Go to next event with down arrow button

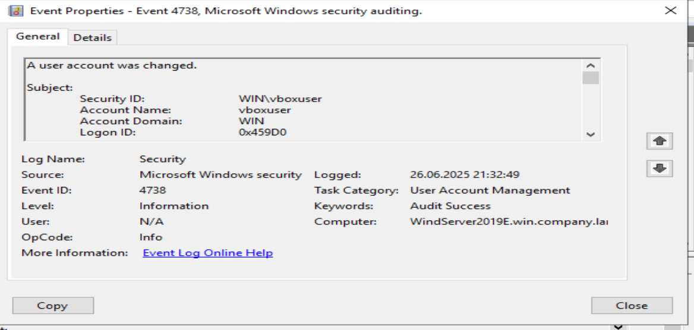[x=659, y=169]
